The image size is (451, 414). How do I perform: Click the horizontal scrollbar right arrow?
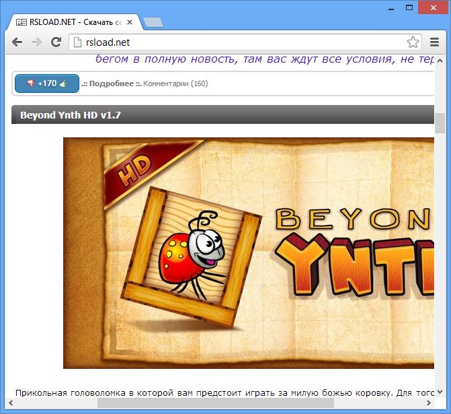tap(429, 403)
